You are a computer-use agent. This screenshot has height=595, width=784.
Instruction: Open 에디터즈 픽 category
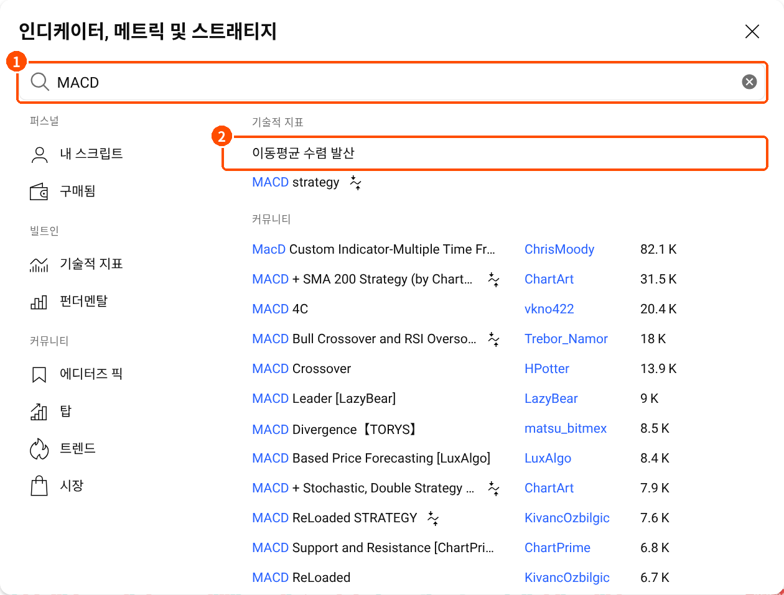click(x=91, y=374)
